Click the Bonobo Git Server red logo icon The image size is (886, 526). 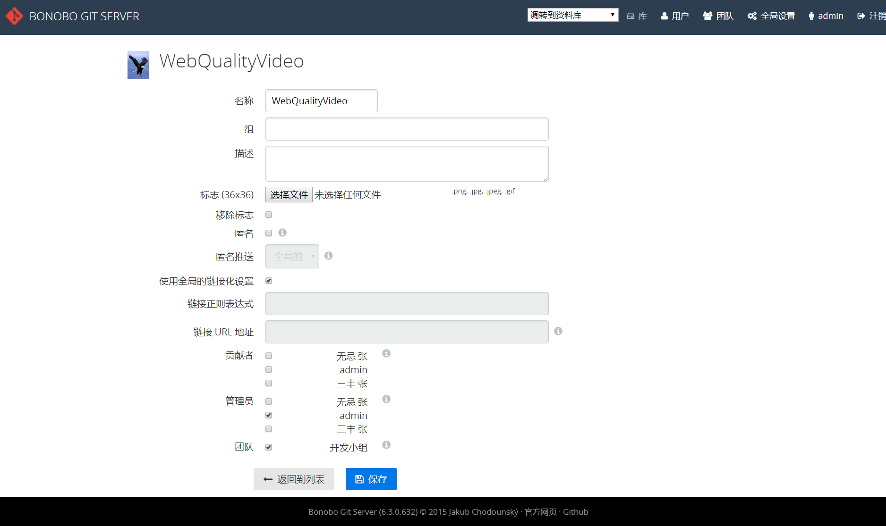[14, 16]
